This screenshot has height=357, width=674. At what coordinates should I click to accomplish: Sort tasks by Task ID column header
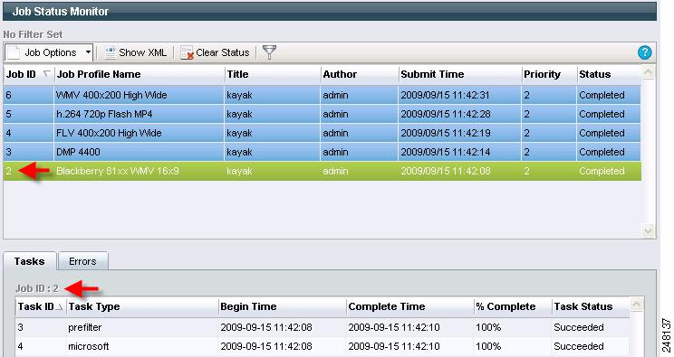pos(41,306)
